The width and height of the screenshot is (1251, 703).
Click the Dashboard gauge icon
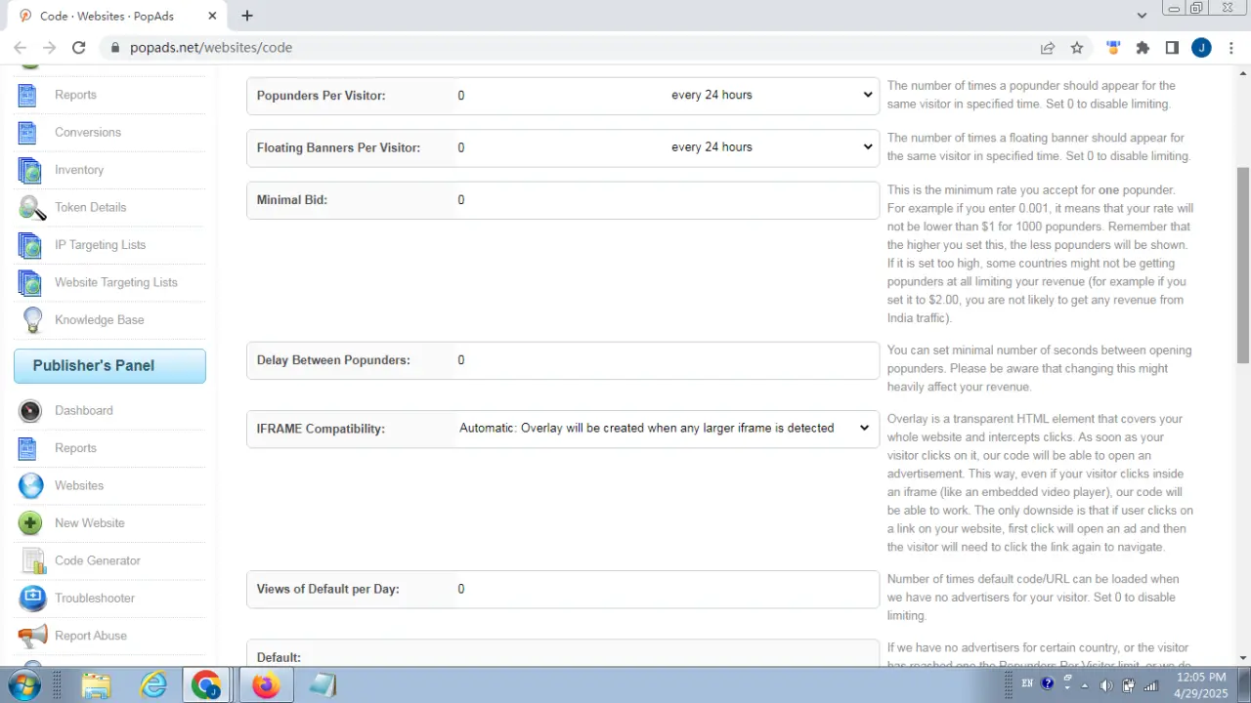[x=30, y=411]
